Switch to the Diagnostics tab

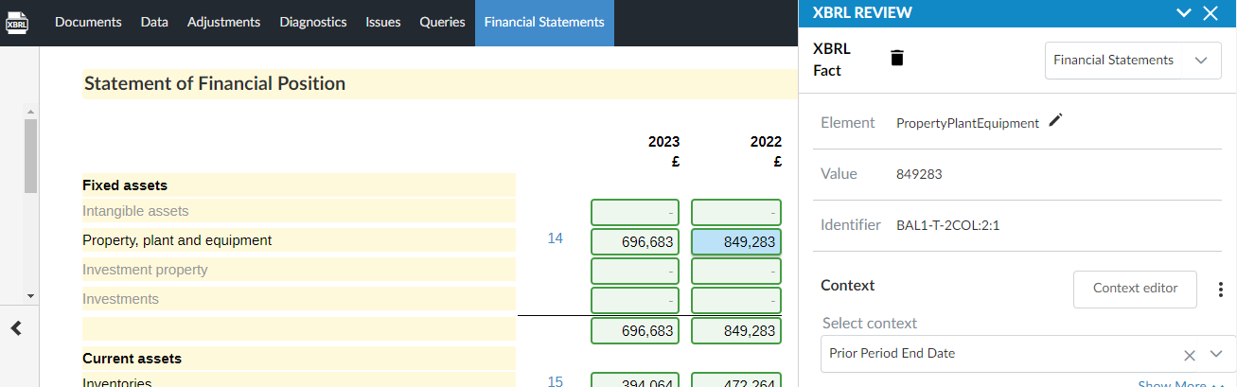click(312, 22)
